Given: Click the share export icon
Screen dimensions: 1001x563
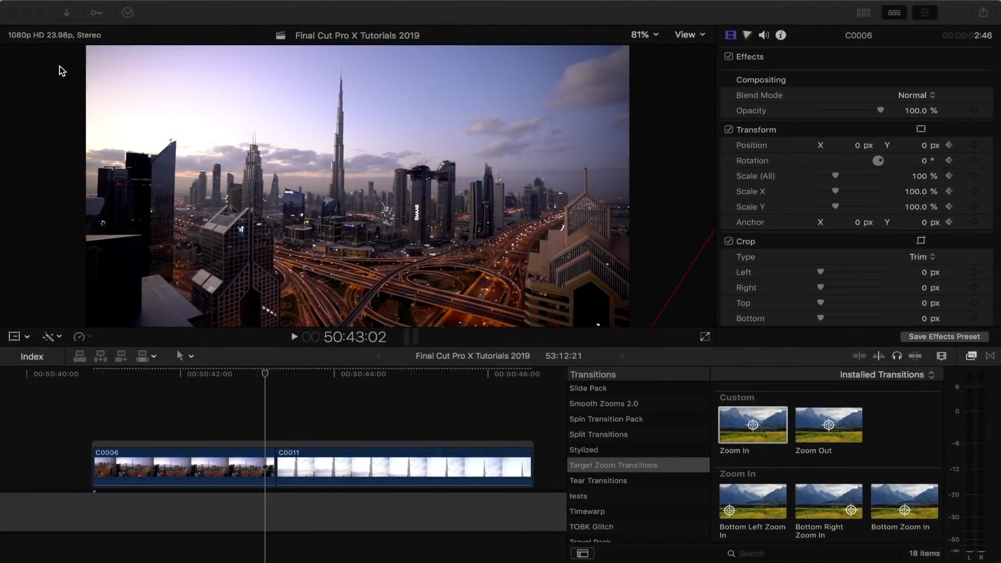Looking at the screenshot, I should [x=983, y=12].
